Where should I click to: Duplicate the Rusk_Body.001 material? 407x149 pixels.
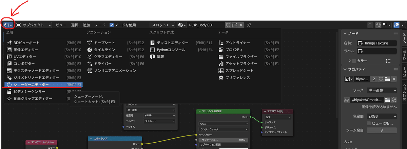(x=235, y=25)
